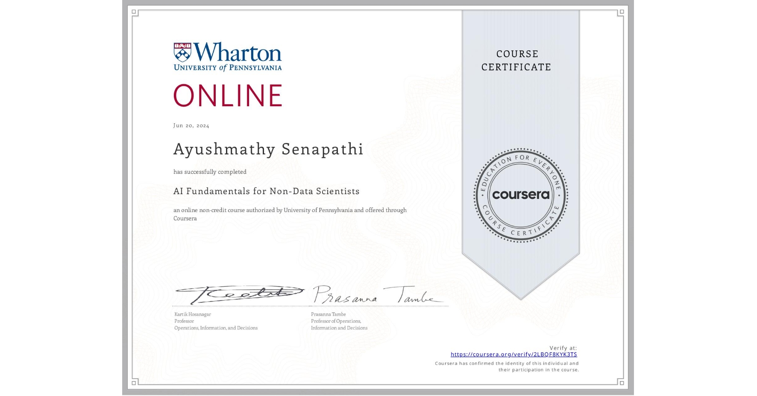The image size is (757, 396).
Task: Click the identity confirmation statement text
Action: [507, 366]
